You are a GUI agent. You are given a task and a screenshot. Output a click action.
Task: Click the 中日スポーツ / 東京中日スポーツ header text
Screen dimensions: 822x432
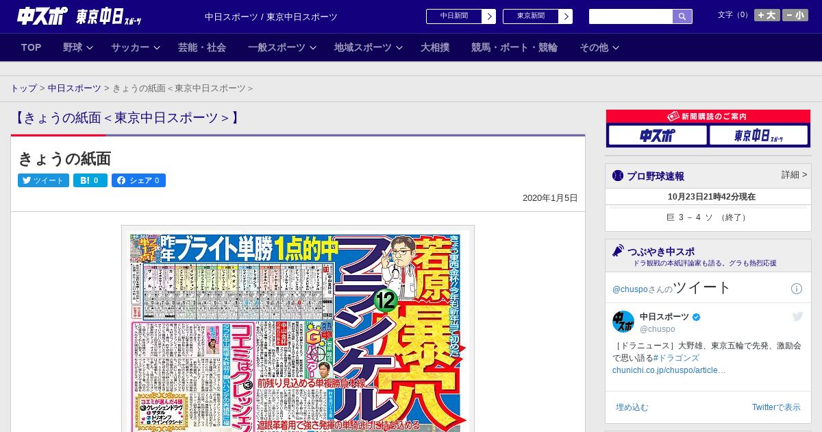[x=271, y=16]
